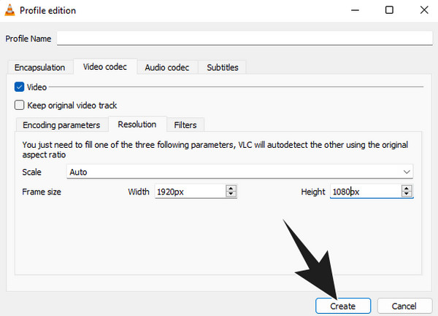Select the Video codec tab
The height and width of the screenshot is (316, 438).
[105, 67]
